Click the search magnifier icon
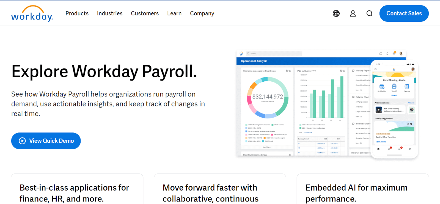 click(370, 13)
